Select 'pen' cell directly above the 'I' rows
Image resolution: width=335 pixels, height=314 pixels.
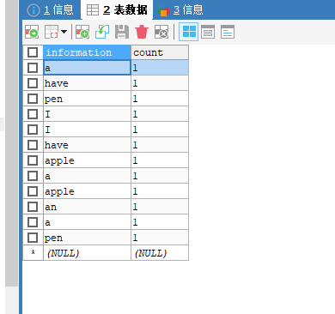87,99
